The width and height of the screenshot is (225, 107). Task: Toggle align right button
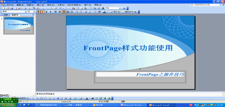(x=64, y=12)
